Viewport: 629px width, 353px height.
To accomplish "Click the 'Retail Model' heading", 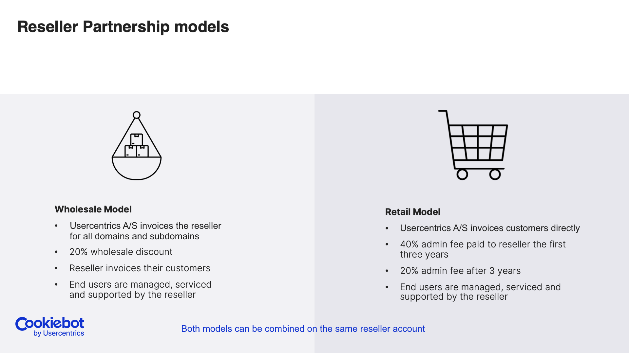I will coord(412,212).
